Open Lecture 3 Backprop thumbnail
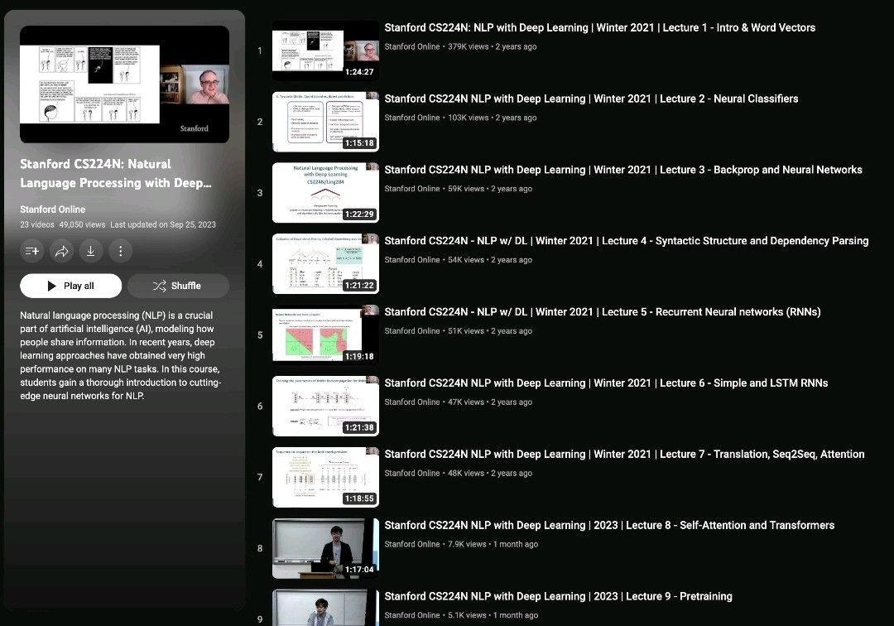 click(325, 193)
